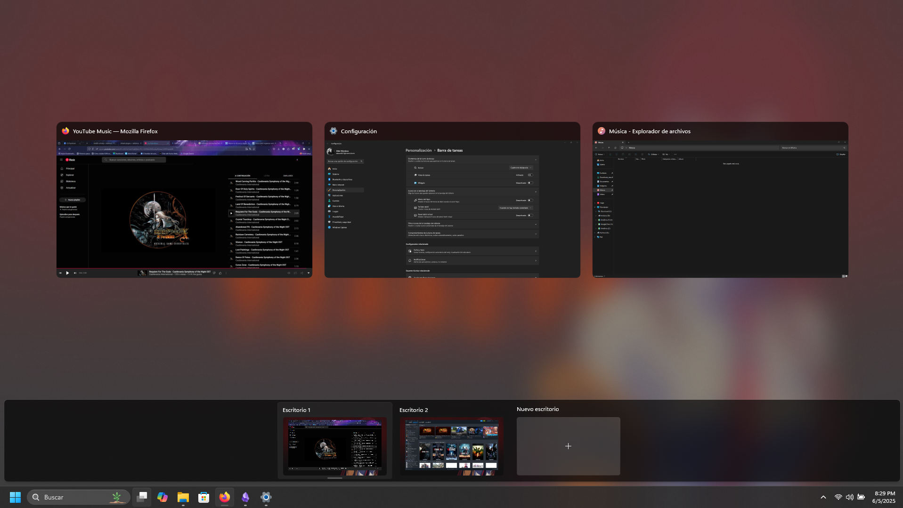
Task: Open Microsoft Store from the taskbar
Action: point(203,497)
